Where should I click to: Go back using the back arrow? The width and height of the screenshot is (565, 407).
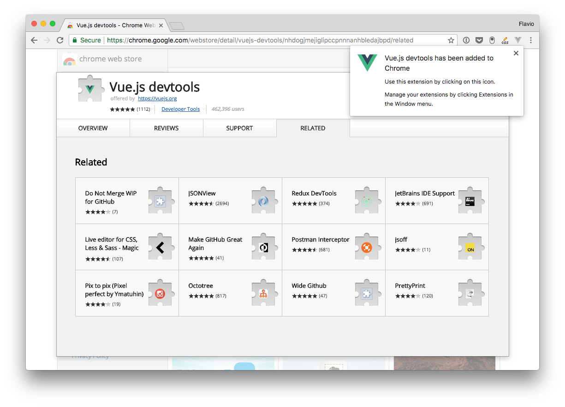34,40
